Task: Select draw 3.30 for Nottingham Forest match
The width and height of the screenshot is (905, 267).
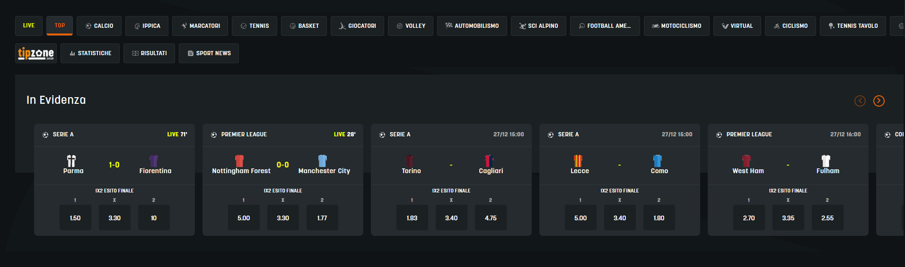Action: point(283,217)
